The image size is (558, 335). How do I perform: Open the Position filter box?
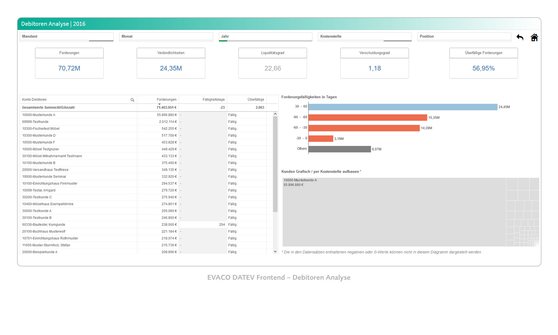(464, 37)
